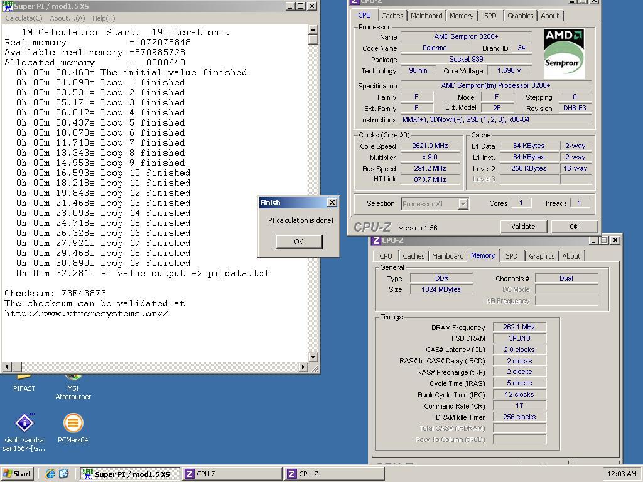643x482 pixels.
Task: Launch the PCMark04 desktop icon
Action: [73, 428]
